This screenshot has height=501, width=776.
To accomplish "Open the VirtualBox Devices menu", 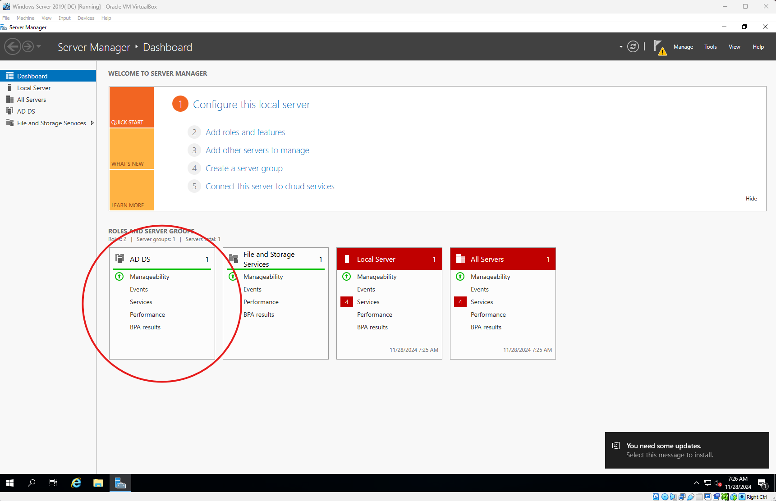I will 86,18.
